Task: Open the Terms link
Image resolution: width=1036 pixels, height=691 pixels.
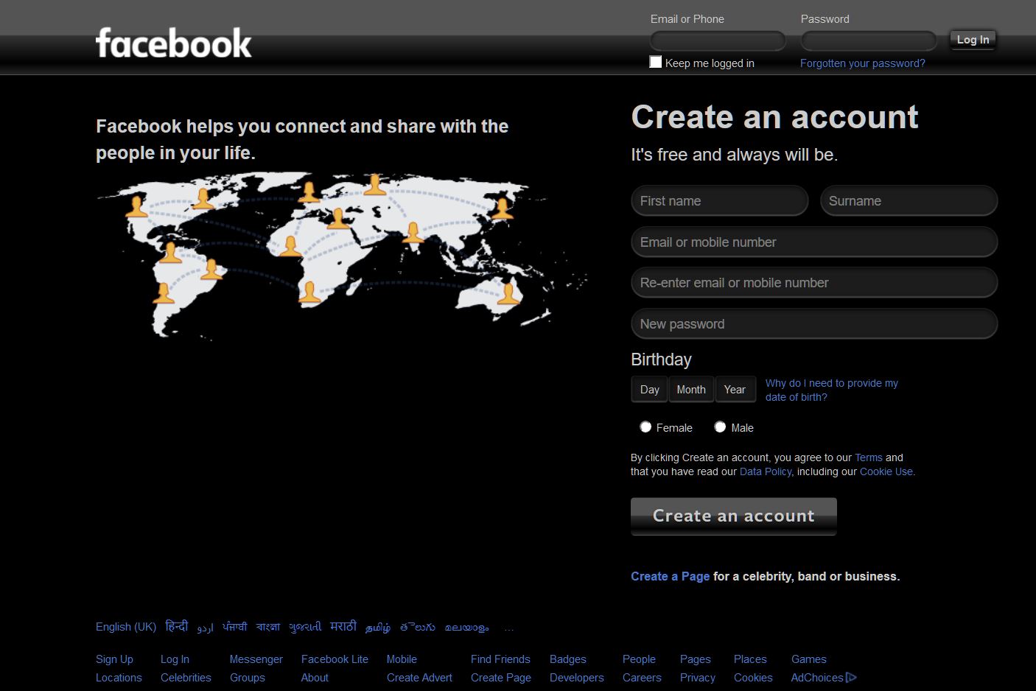Action: pyautogui.click(x=868, y=457)
